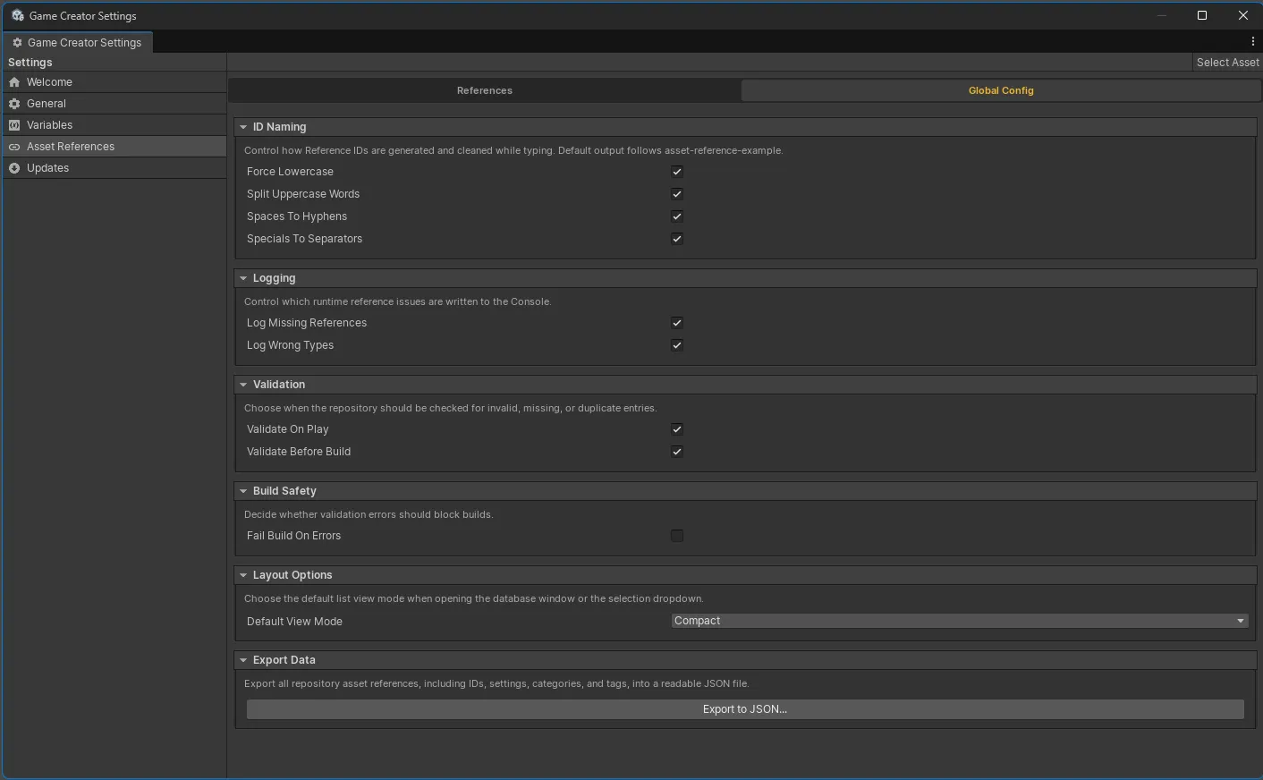The image size is (1263, 780).
Task: Click the Fail Build On Errors label
Action: click(293, 536)
